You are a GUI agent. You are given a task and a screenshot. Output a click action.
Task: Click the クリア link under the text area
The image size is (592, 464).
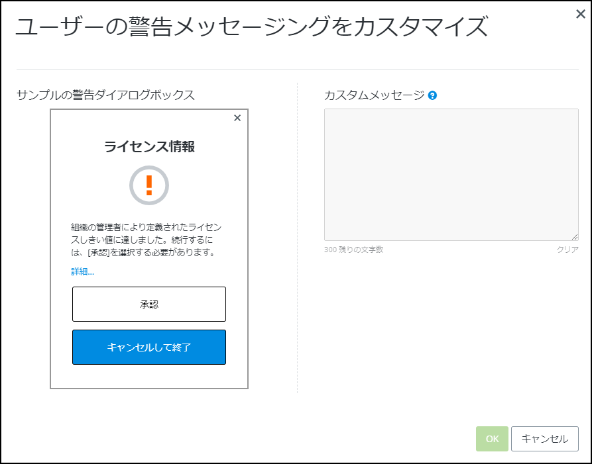tap(567, 250)
